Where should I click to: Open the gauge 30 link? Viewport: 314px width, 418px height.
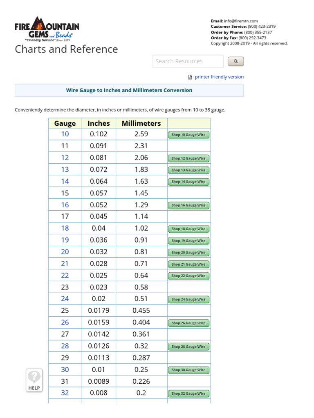(65, 369)
